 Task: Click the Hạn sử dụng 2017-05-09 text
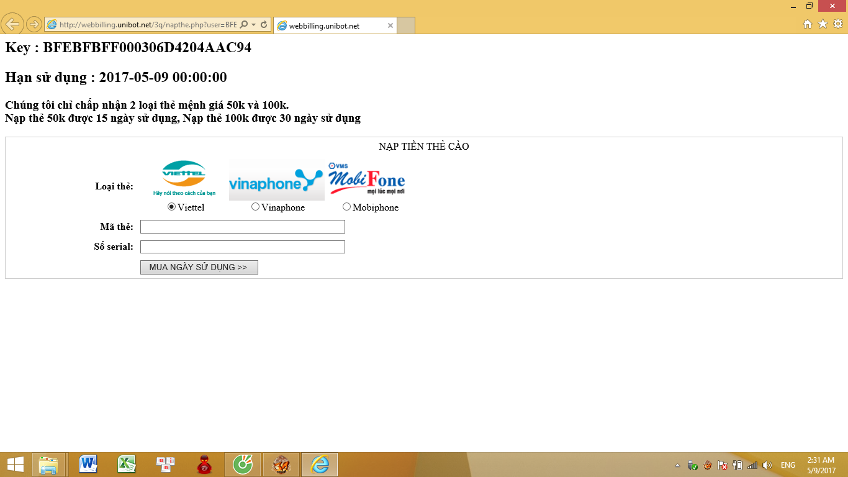point(116,78)
